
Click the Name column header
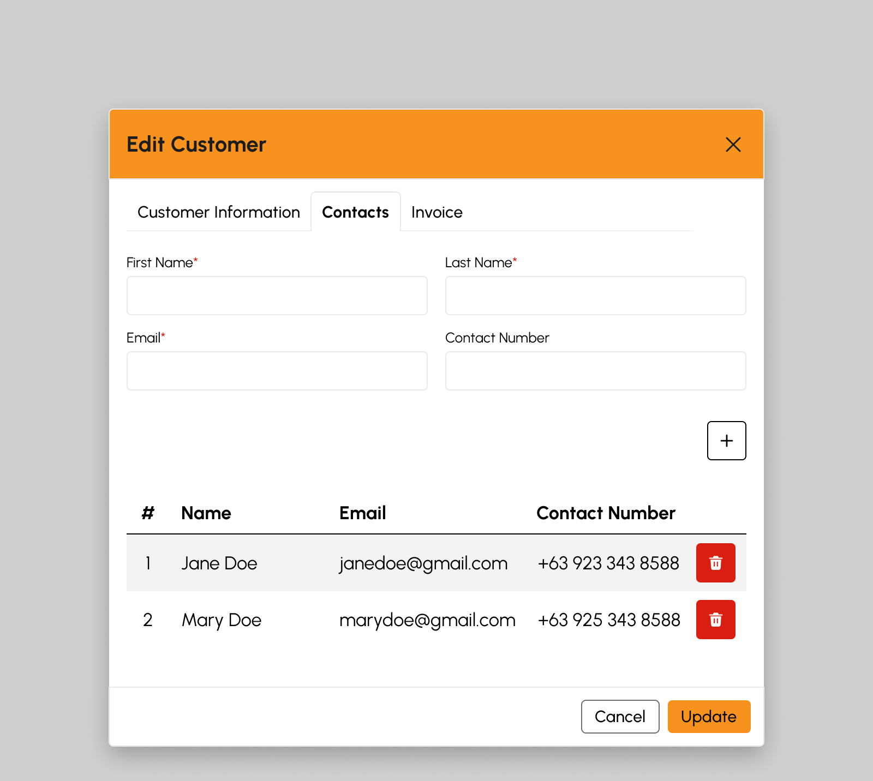206,513
